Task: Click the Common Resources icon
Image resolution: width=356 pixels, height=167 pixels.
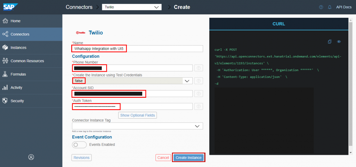Action: pyautogui.click(x=5, y=61)
